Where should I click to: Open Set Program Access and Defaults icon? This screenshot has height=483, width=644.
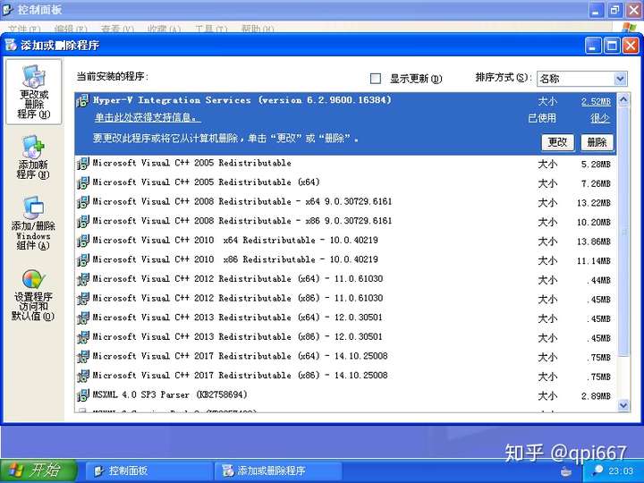click(33, 279)
